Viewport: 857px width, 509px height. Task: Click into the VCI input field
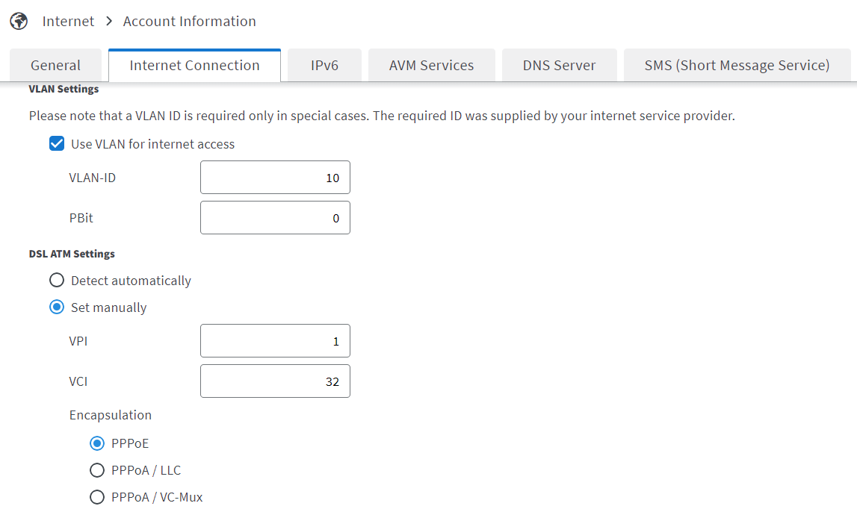click(x=275, y=381)
